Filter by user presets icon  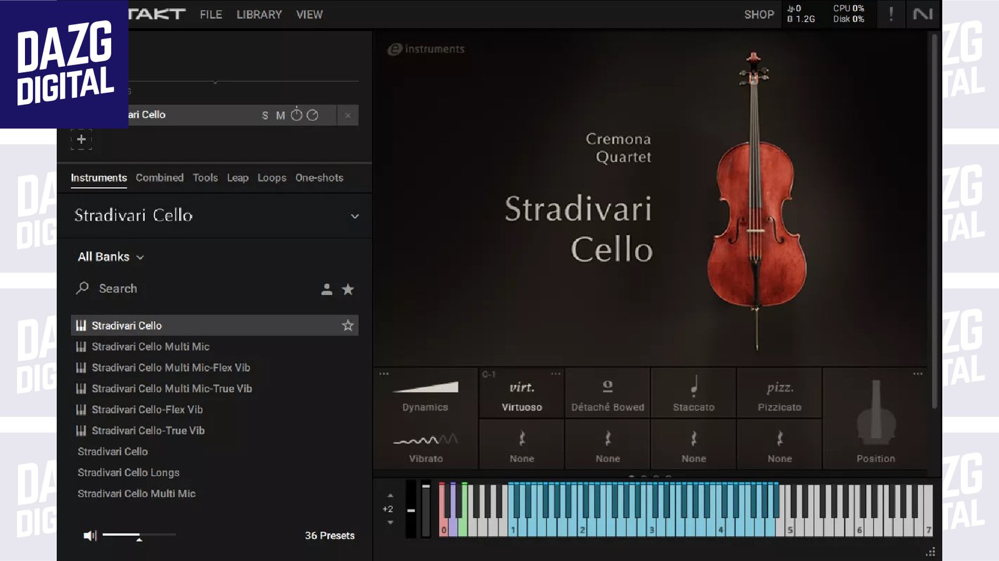327,289
